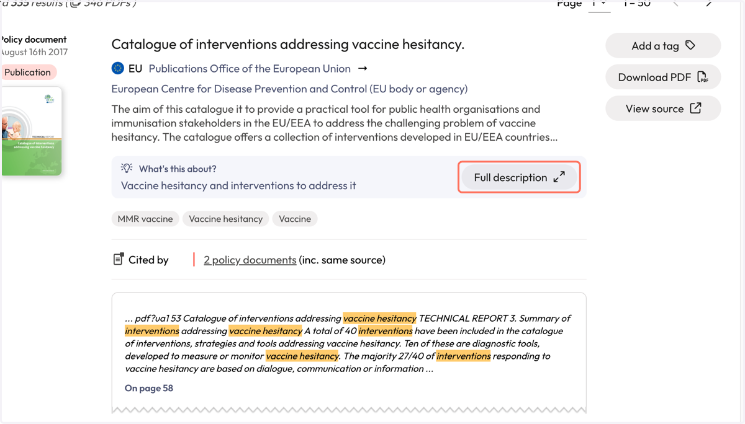Click the arrow after Publications Office of the European Union
Image resolution: width=745 pixels, height=424 pixels.
tap(363, 68)
